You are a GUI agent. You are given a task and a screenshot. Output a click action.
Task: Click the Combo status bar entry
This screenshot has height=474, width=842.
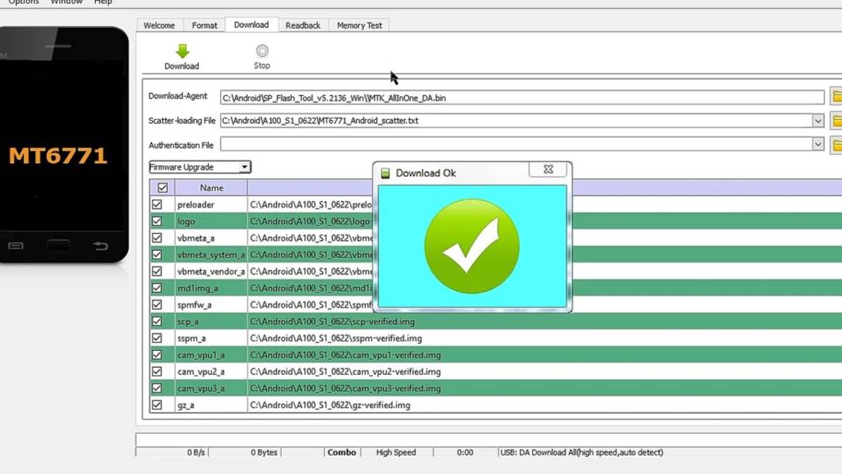click(x=341, y=452)
